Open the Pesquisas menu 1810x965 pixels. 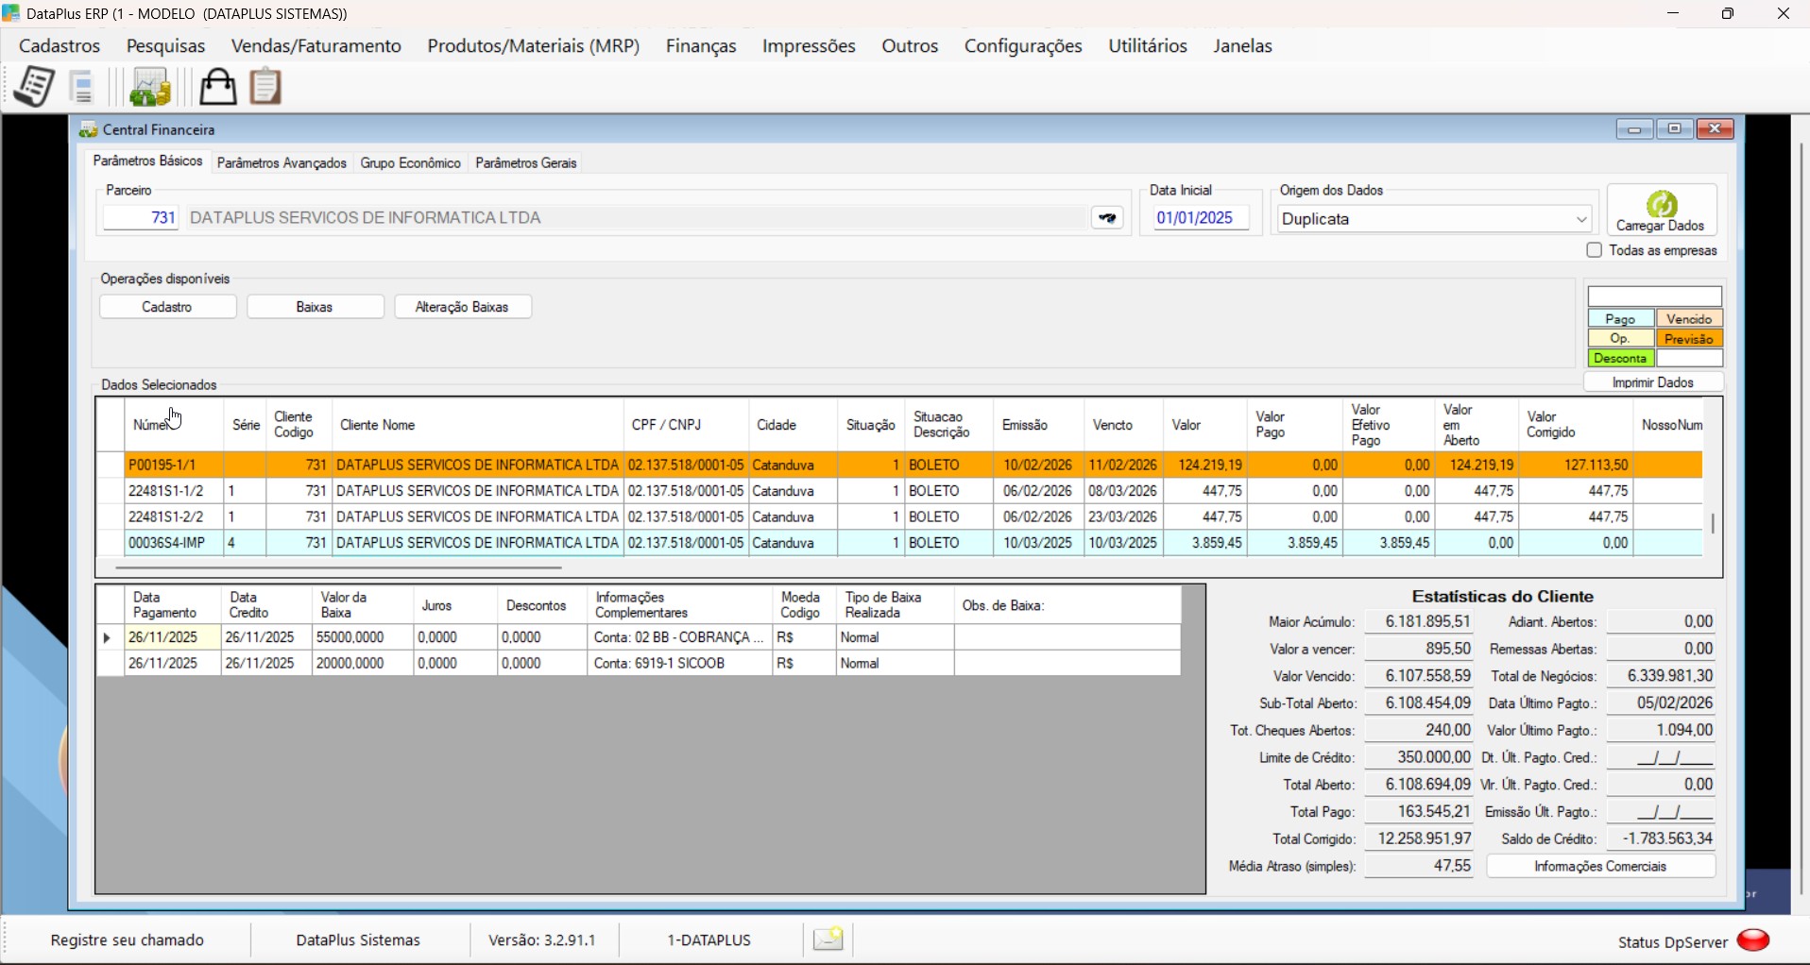coord(165,46)
